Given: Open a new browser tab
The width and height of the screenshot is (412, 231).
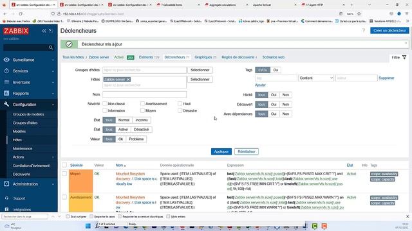Looking at the screenshot, I should (351, 4).
